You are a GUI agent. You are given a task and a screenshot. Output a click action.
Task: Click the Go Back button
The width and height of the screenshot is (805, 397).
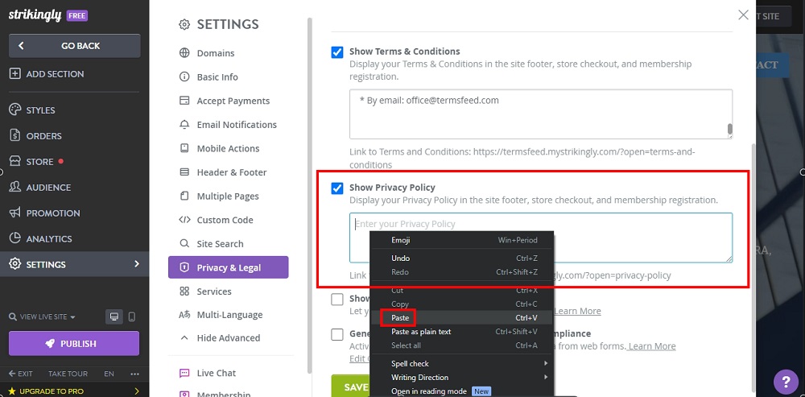coord(74,46)
